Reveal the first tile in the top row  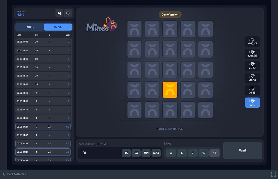tap(134, 29)
